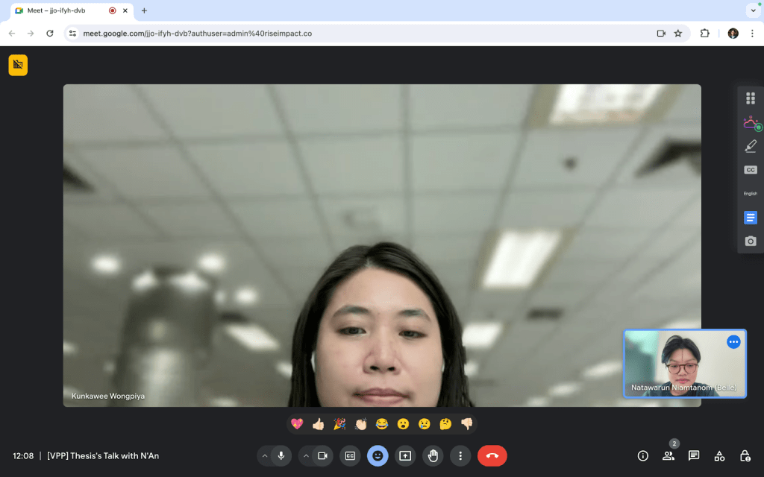
Task: Expand video settings chevron beside camera
Action: click(x=306, y=455)
